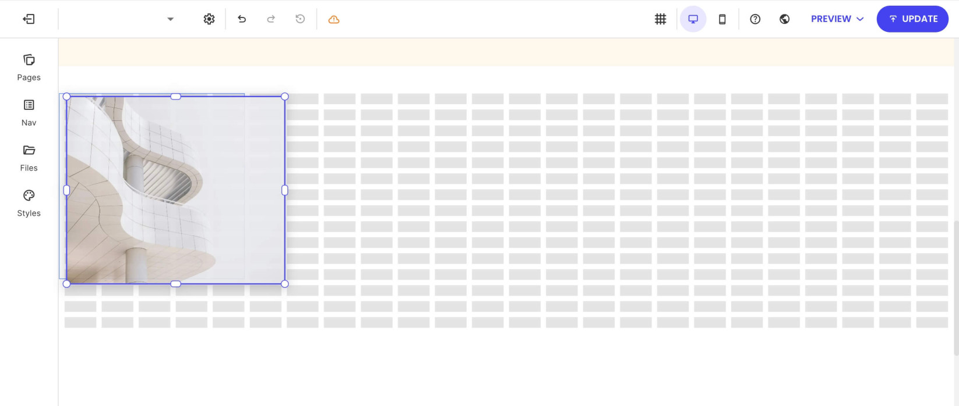Click the bottom-right image resize handle
Image resolution: width=959 pixels, height=406 pixels.
point(285,284)
